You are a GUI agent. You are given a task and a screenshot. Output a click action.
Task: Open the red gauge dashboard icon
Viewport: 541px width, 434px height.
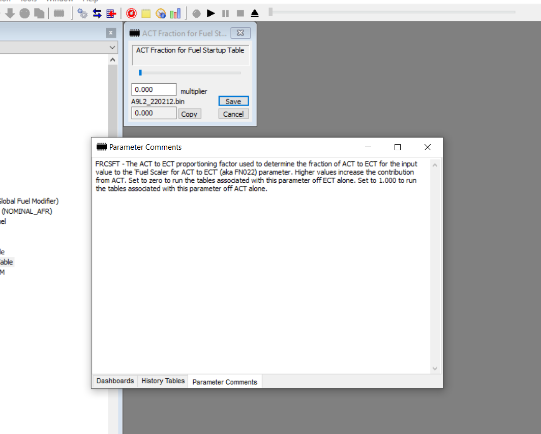131,13
